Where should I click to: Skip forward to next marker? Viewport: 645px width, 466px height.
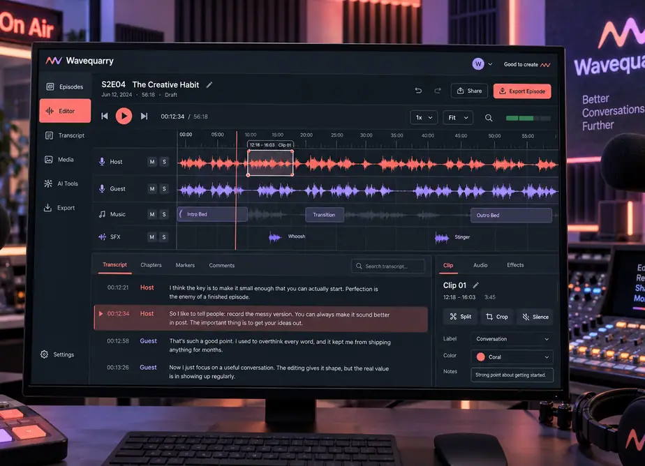tap(144, 116)
